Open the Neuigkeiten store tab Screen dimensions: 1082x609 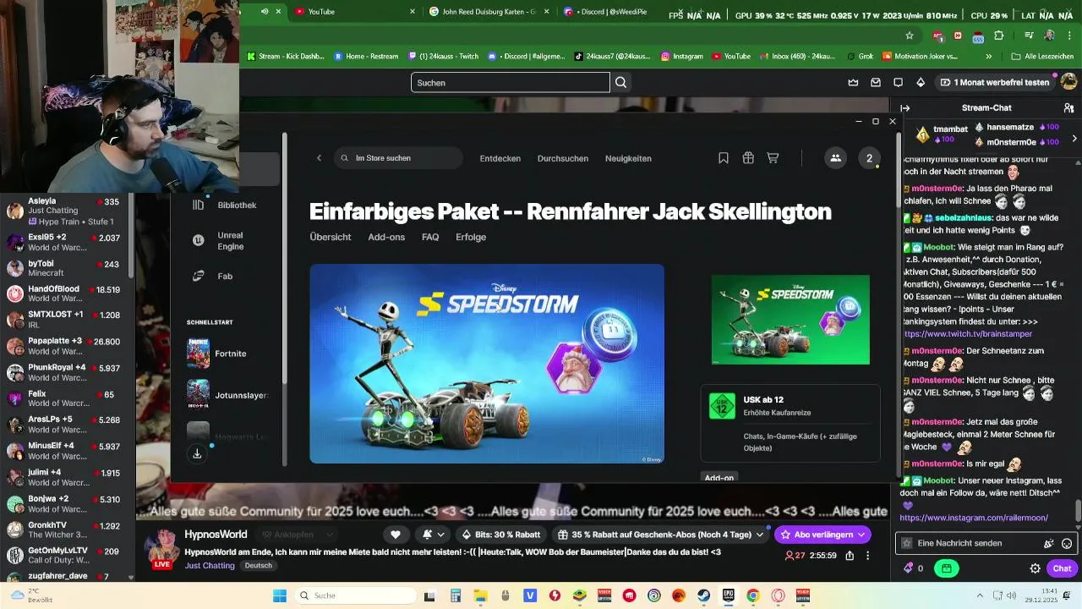click(x=628, y=158)
